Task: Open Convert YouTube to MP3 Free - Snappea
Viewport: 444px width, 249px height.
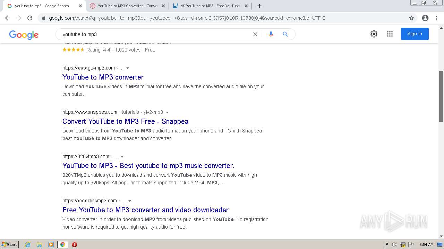Action: click(125, 121)
